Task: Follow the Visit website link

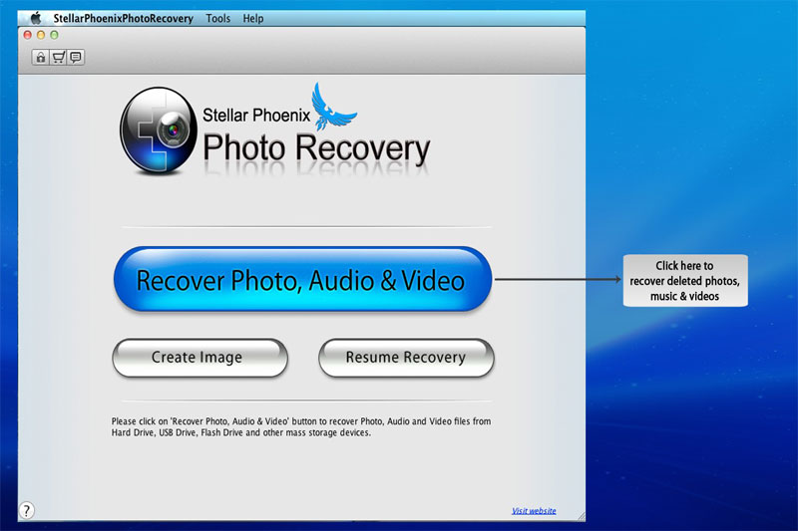Action: (x=534, y=511)
